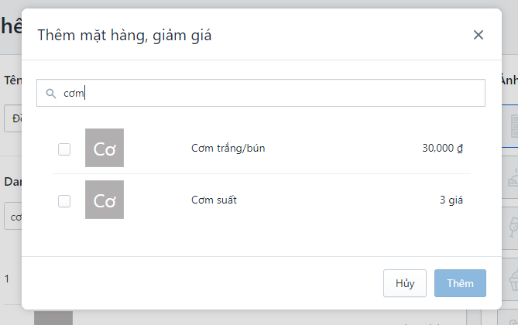This screenshot has width=518, height=325.
Task: Select the Cơm suất gray thumbnail
Action: point(105,200)
